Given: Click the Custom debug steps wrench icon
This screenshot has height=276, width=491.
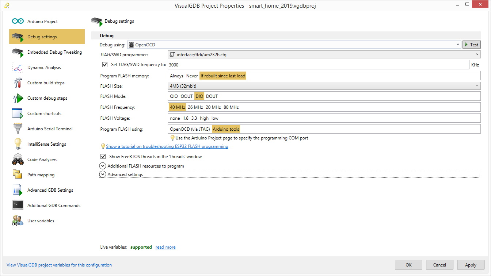Looking at the screenshot, I should pos(18,98).
